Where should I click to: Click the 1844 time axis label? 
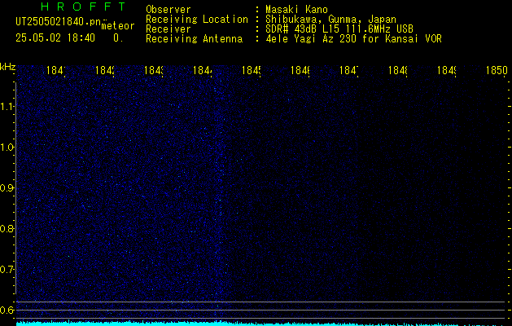click(203, 71)
